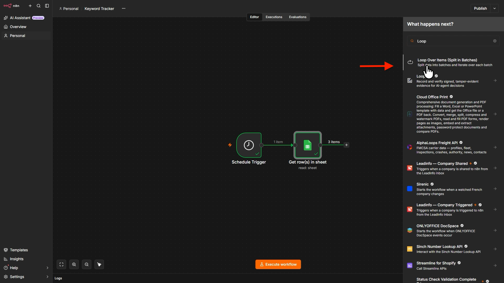Click plus to add node after sheet
The width and height of the screenshot is (504, 283).
[346, 145]
